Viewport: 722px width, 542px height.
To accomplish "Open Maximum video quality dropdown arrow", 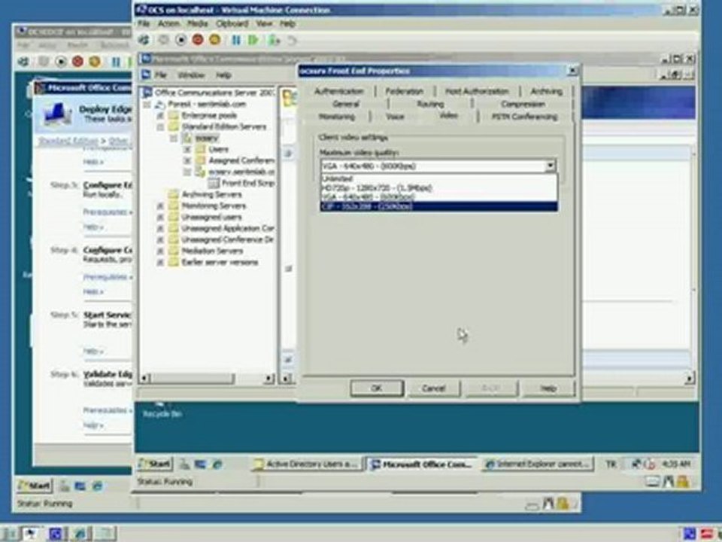I will [551, 166].
